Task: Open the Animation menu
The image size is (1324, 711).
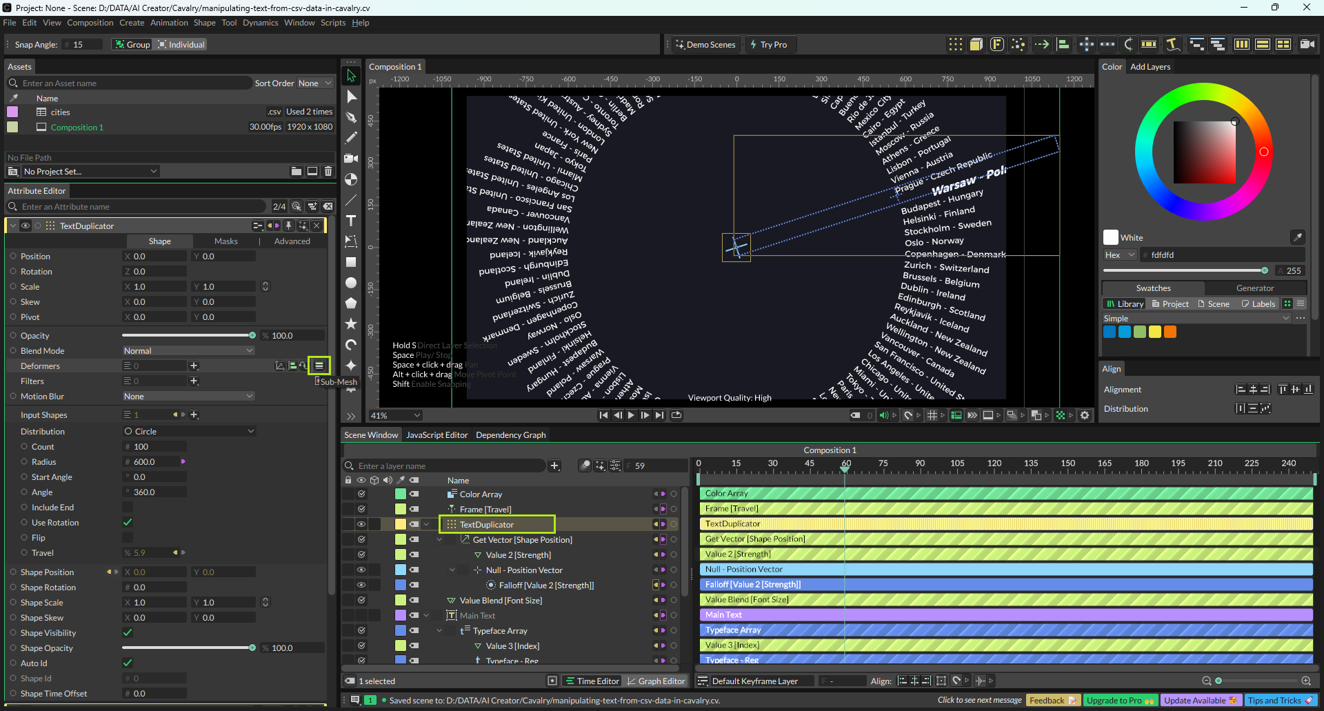Action: 169,23
